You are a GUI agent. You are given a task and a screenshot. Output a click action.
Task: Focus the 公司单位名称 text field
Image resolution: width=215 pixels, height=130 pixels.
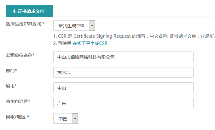tap(123, 57)
